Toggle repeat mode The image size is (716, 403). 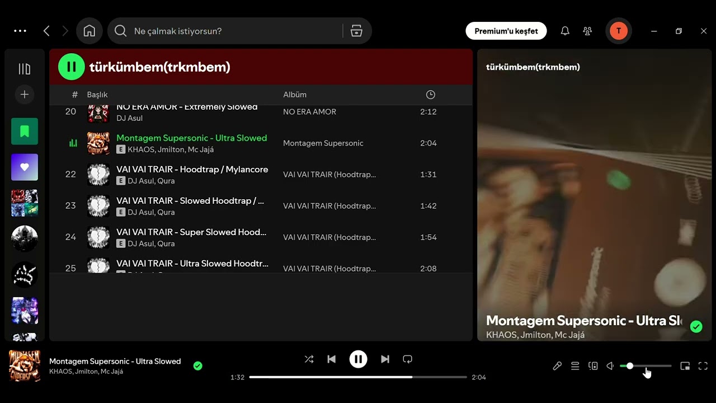[x=407, y=359]
